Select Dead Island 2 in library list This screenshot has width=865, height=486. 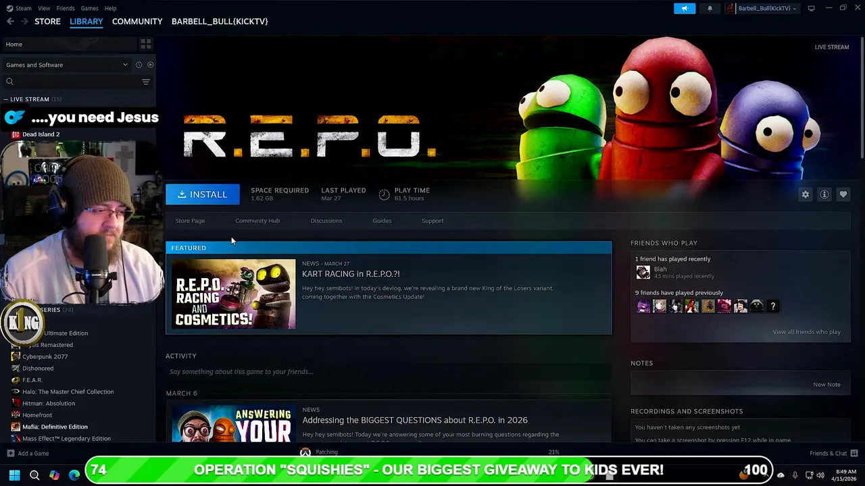pyautogui.click(x=41, y=134)
